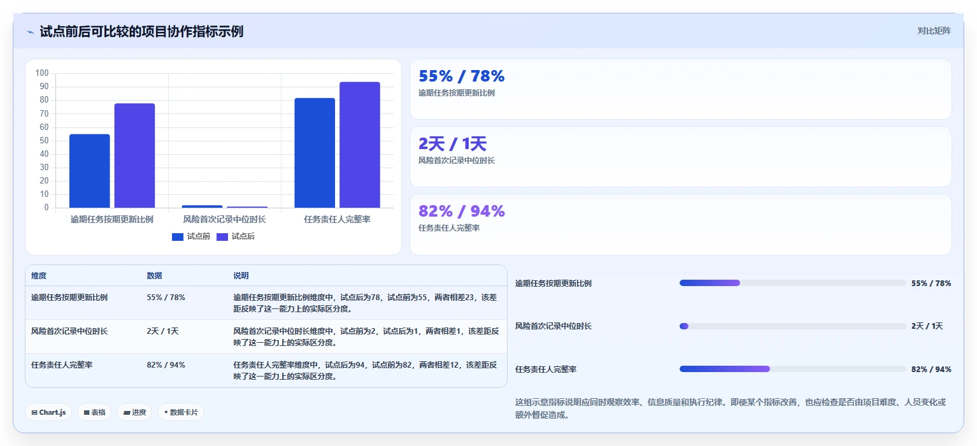
Task: Click the 逾期任务按期更新比例 caption in the card
Action: [457, 93]
